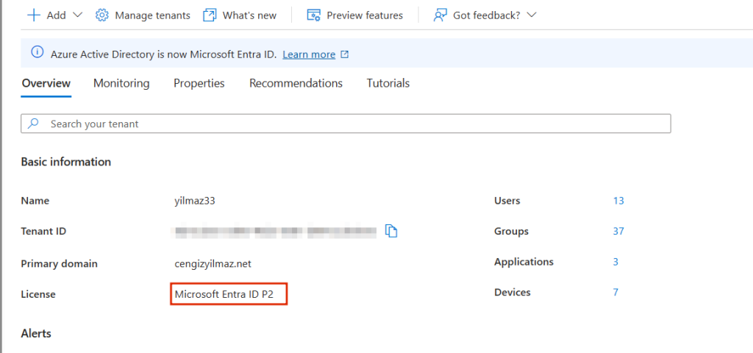This screenshot has width=753, height=353.
Task: Open the Users count link 13
Action: (x=618, y=201)
